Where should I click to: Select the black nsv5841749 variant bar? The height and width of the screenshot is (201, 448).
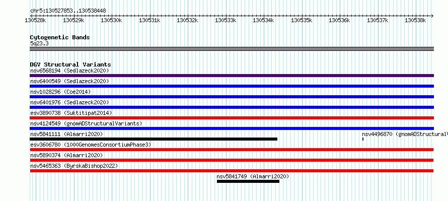[x=248, y=181]
